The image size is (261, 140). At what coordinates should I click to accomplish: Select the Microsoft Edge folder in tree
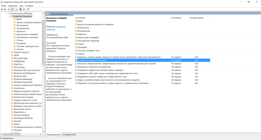point(21,58)
